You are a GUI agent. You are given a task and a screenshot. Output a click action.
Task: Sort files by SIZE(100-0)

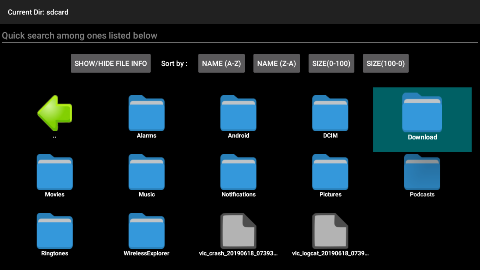point(385,63)
